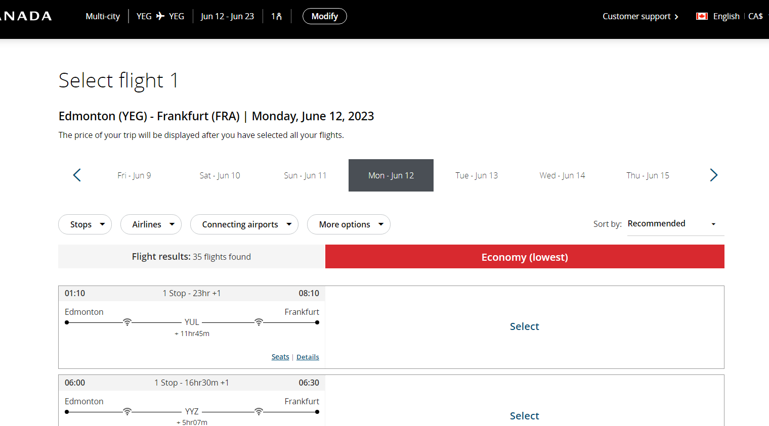This screenshot has width=769, height=426.
Task: Open the More options dropdown
Action: click(349, 224)
